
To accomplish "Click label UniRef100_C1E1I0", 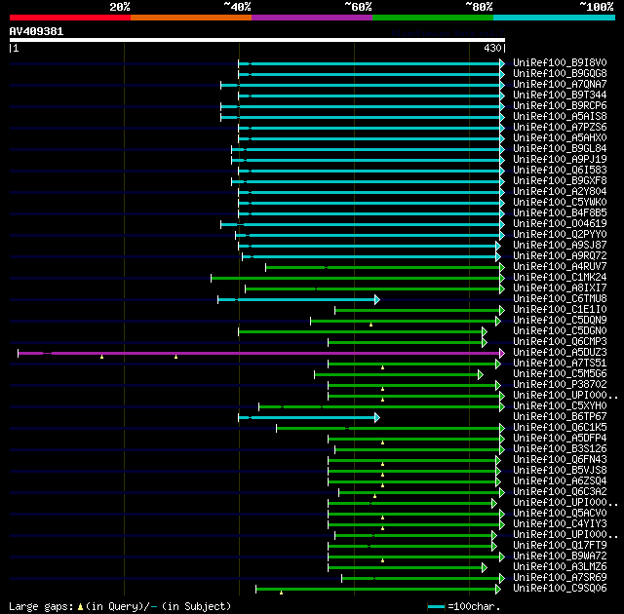I will pyautogui.click(x=560, y=310).
